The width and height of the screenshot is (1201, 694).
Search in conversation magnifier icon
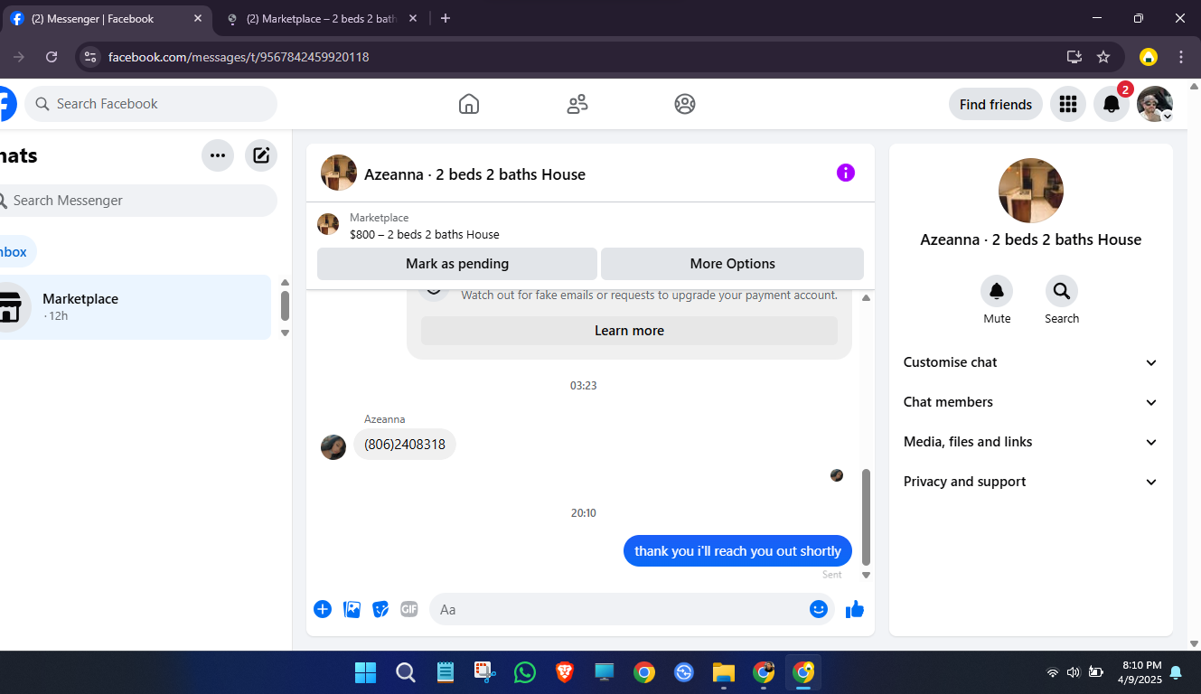(x=1062, y=291)
